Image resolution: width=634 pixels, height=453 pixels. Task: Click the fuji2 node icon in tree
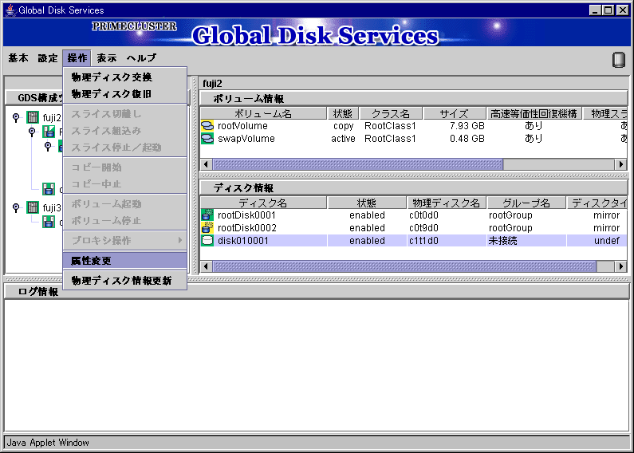click(33, 117)
